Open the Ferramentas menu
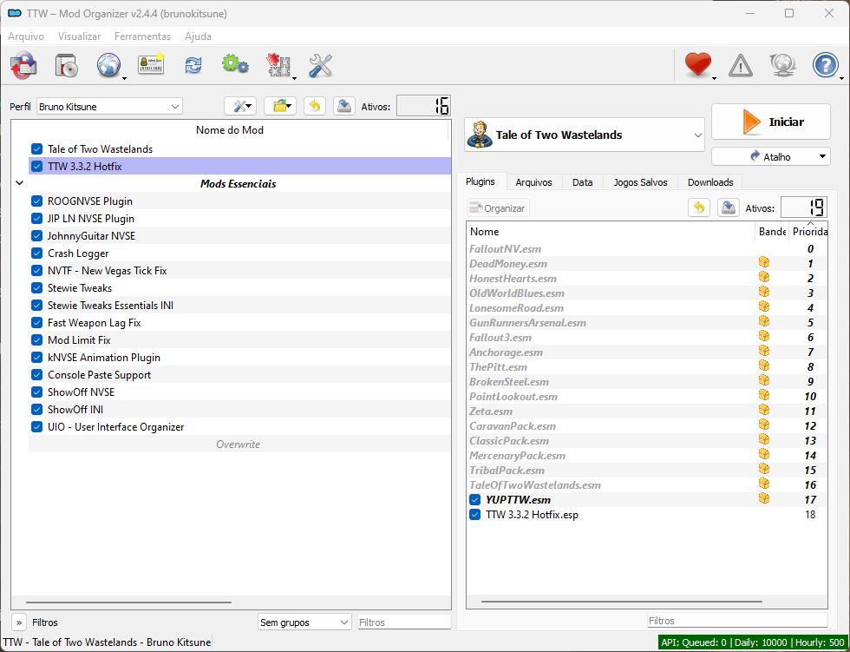The width and height of the screenshot is (850, 652). tap(142, 36)
